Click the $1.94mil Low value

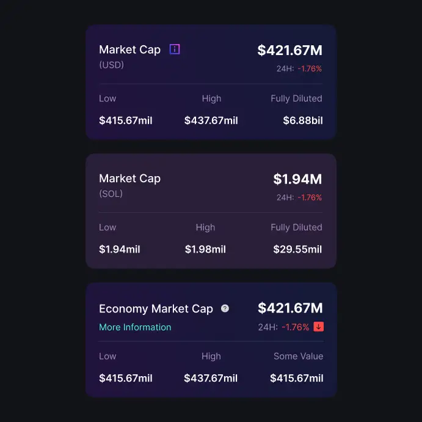pyautogui.click(x=120, y=249)
